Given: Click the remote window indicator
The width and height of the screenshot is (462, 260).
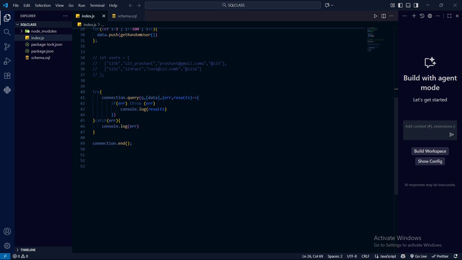Looking at the screenshot, I should click(5, 256).
